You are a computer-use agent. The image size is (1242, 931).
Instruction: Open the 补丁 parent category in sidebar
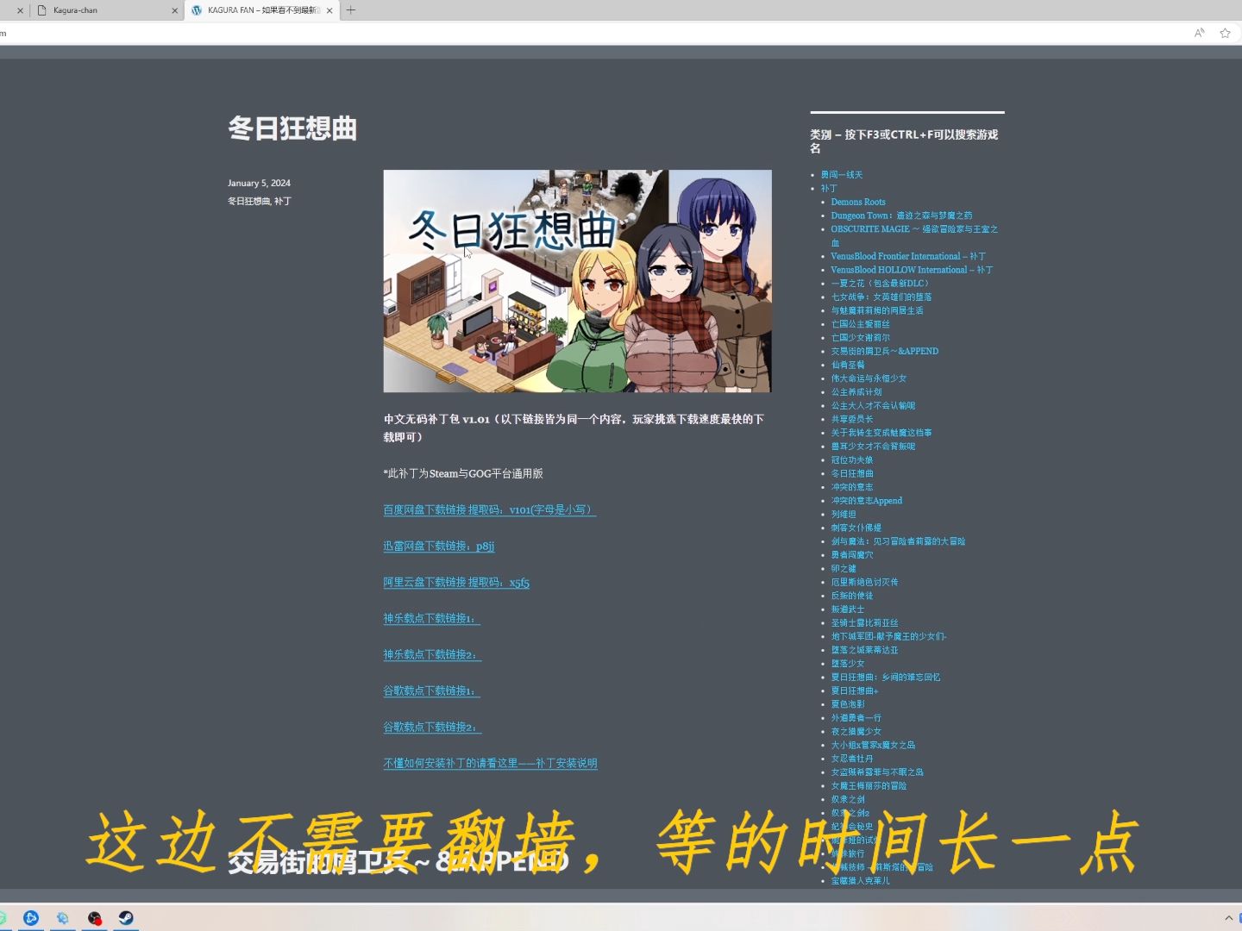point(829,188)
